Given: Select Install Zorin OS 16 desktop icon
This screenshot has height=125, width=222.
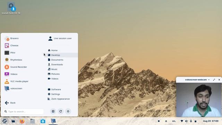Looking at the screenshot, I should pyautogui.click(x=11, y=8).
